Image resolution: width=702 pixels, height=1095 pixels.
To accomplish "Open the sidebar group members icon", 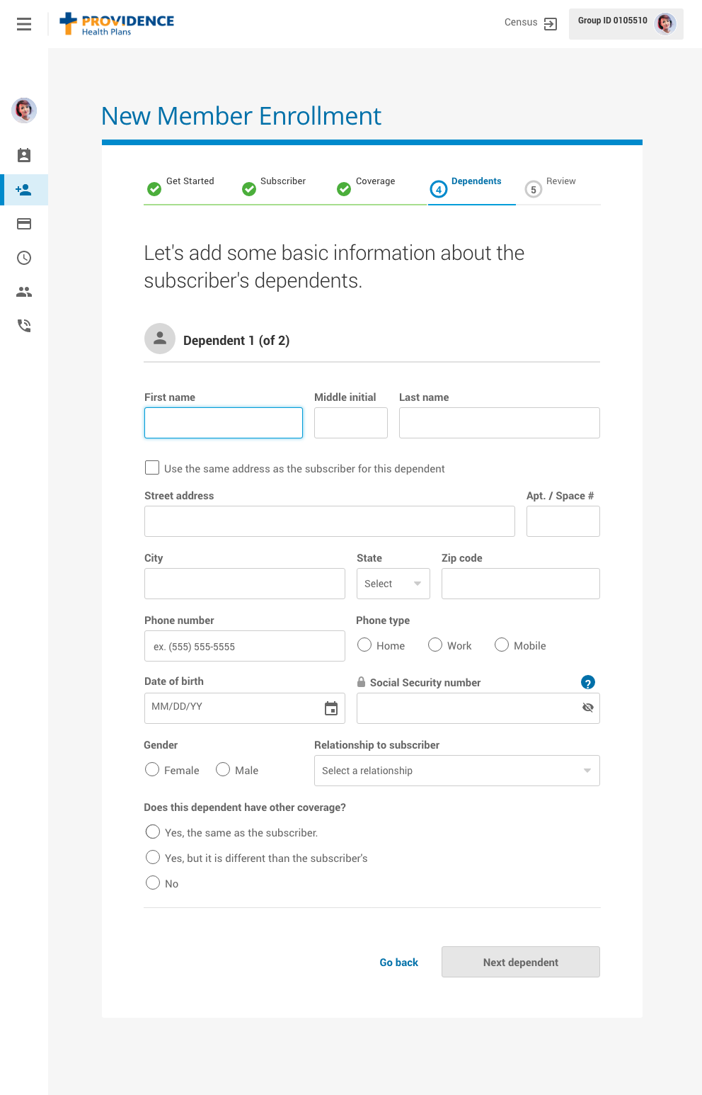I will (x=24, y=292).
